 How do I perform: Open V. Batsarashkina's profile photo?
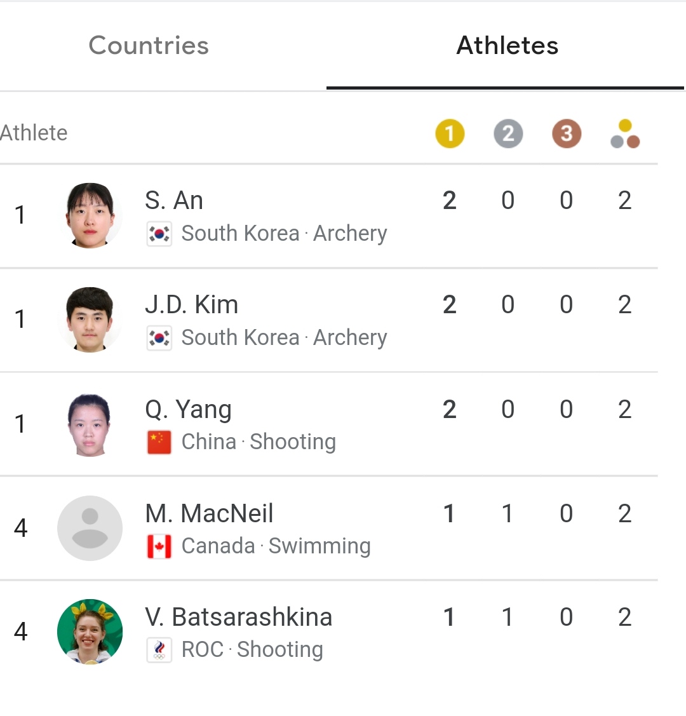pos(90,632)
